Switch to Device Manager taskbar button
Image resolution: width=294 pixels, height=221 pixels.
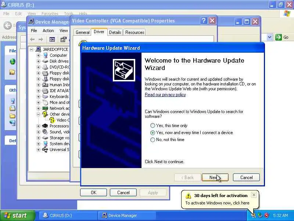pyautogui.click(x=127, y=215)
